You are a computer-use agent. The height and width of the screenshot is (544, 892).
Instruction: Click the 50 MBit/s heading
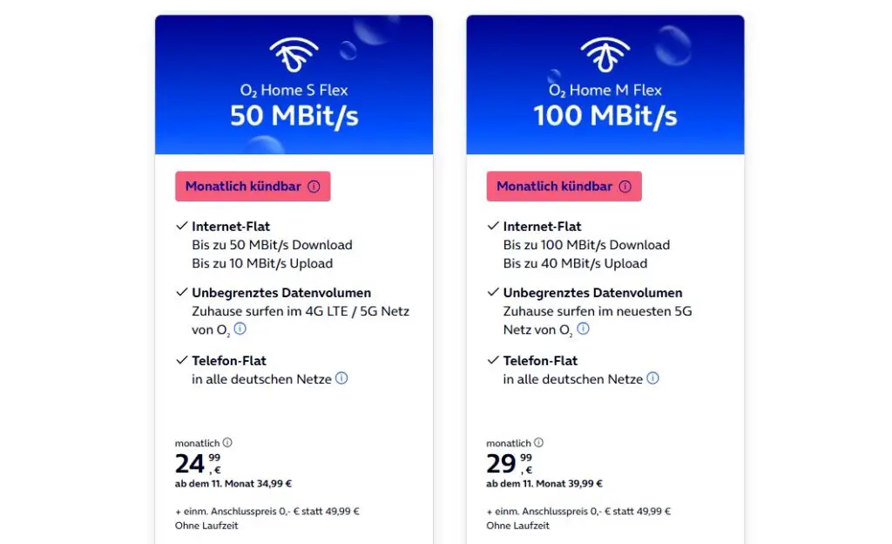pyautogui.click(x=294, y=116)
